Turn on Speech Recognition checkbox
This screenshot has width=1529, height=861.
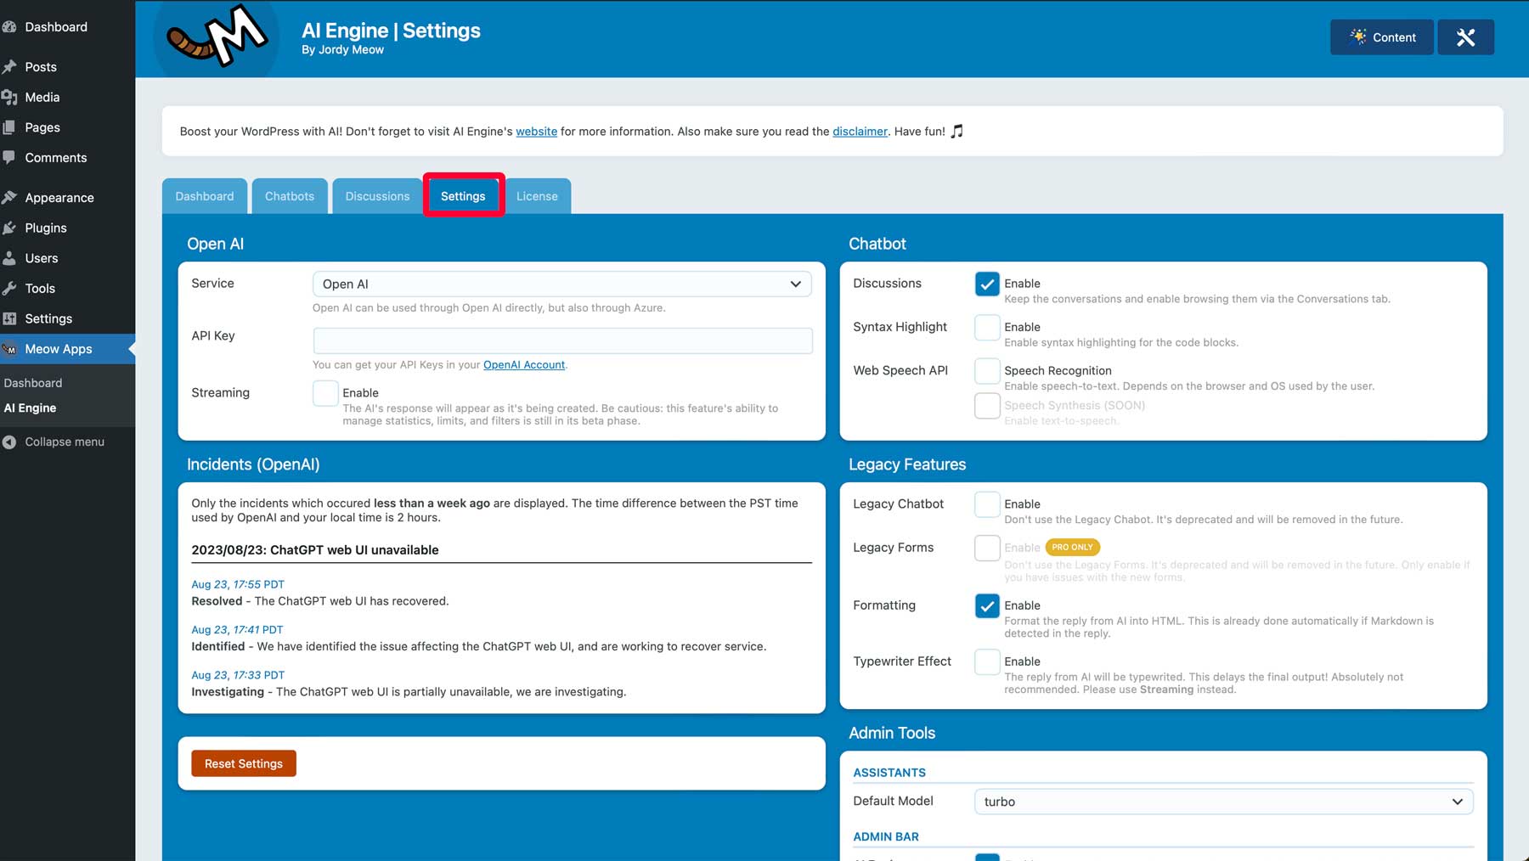tap(987, 371)
